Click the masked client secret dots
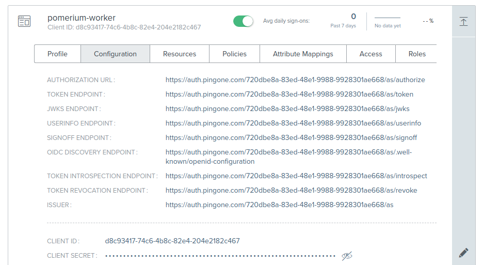The image size is (483, 265). (x=220, y=256)
